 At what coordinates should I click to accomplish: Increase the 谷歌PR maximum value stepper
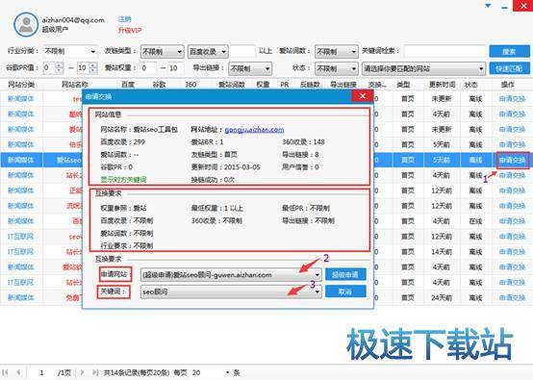point(93,64)
